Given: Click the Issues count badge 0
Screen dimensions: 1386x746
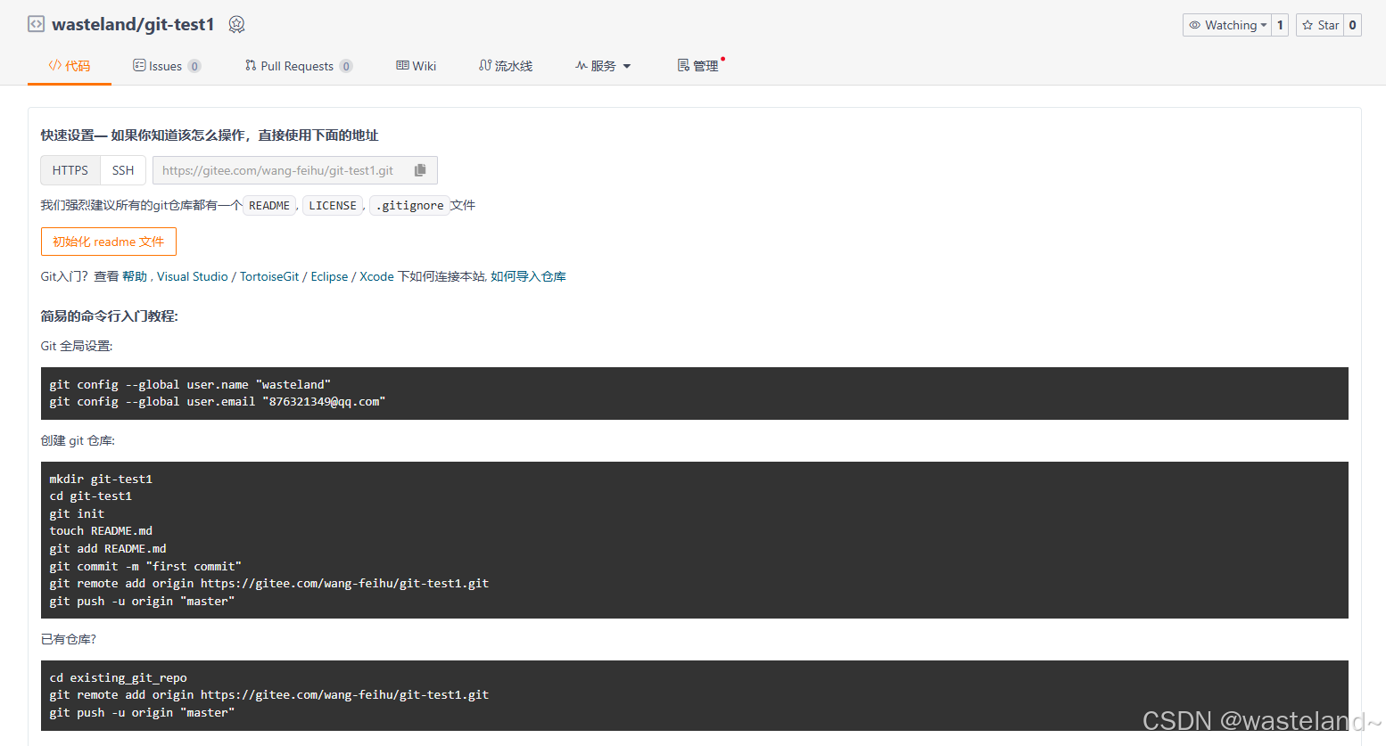Looking at the screenshot, I should 194,66.
